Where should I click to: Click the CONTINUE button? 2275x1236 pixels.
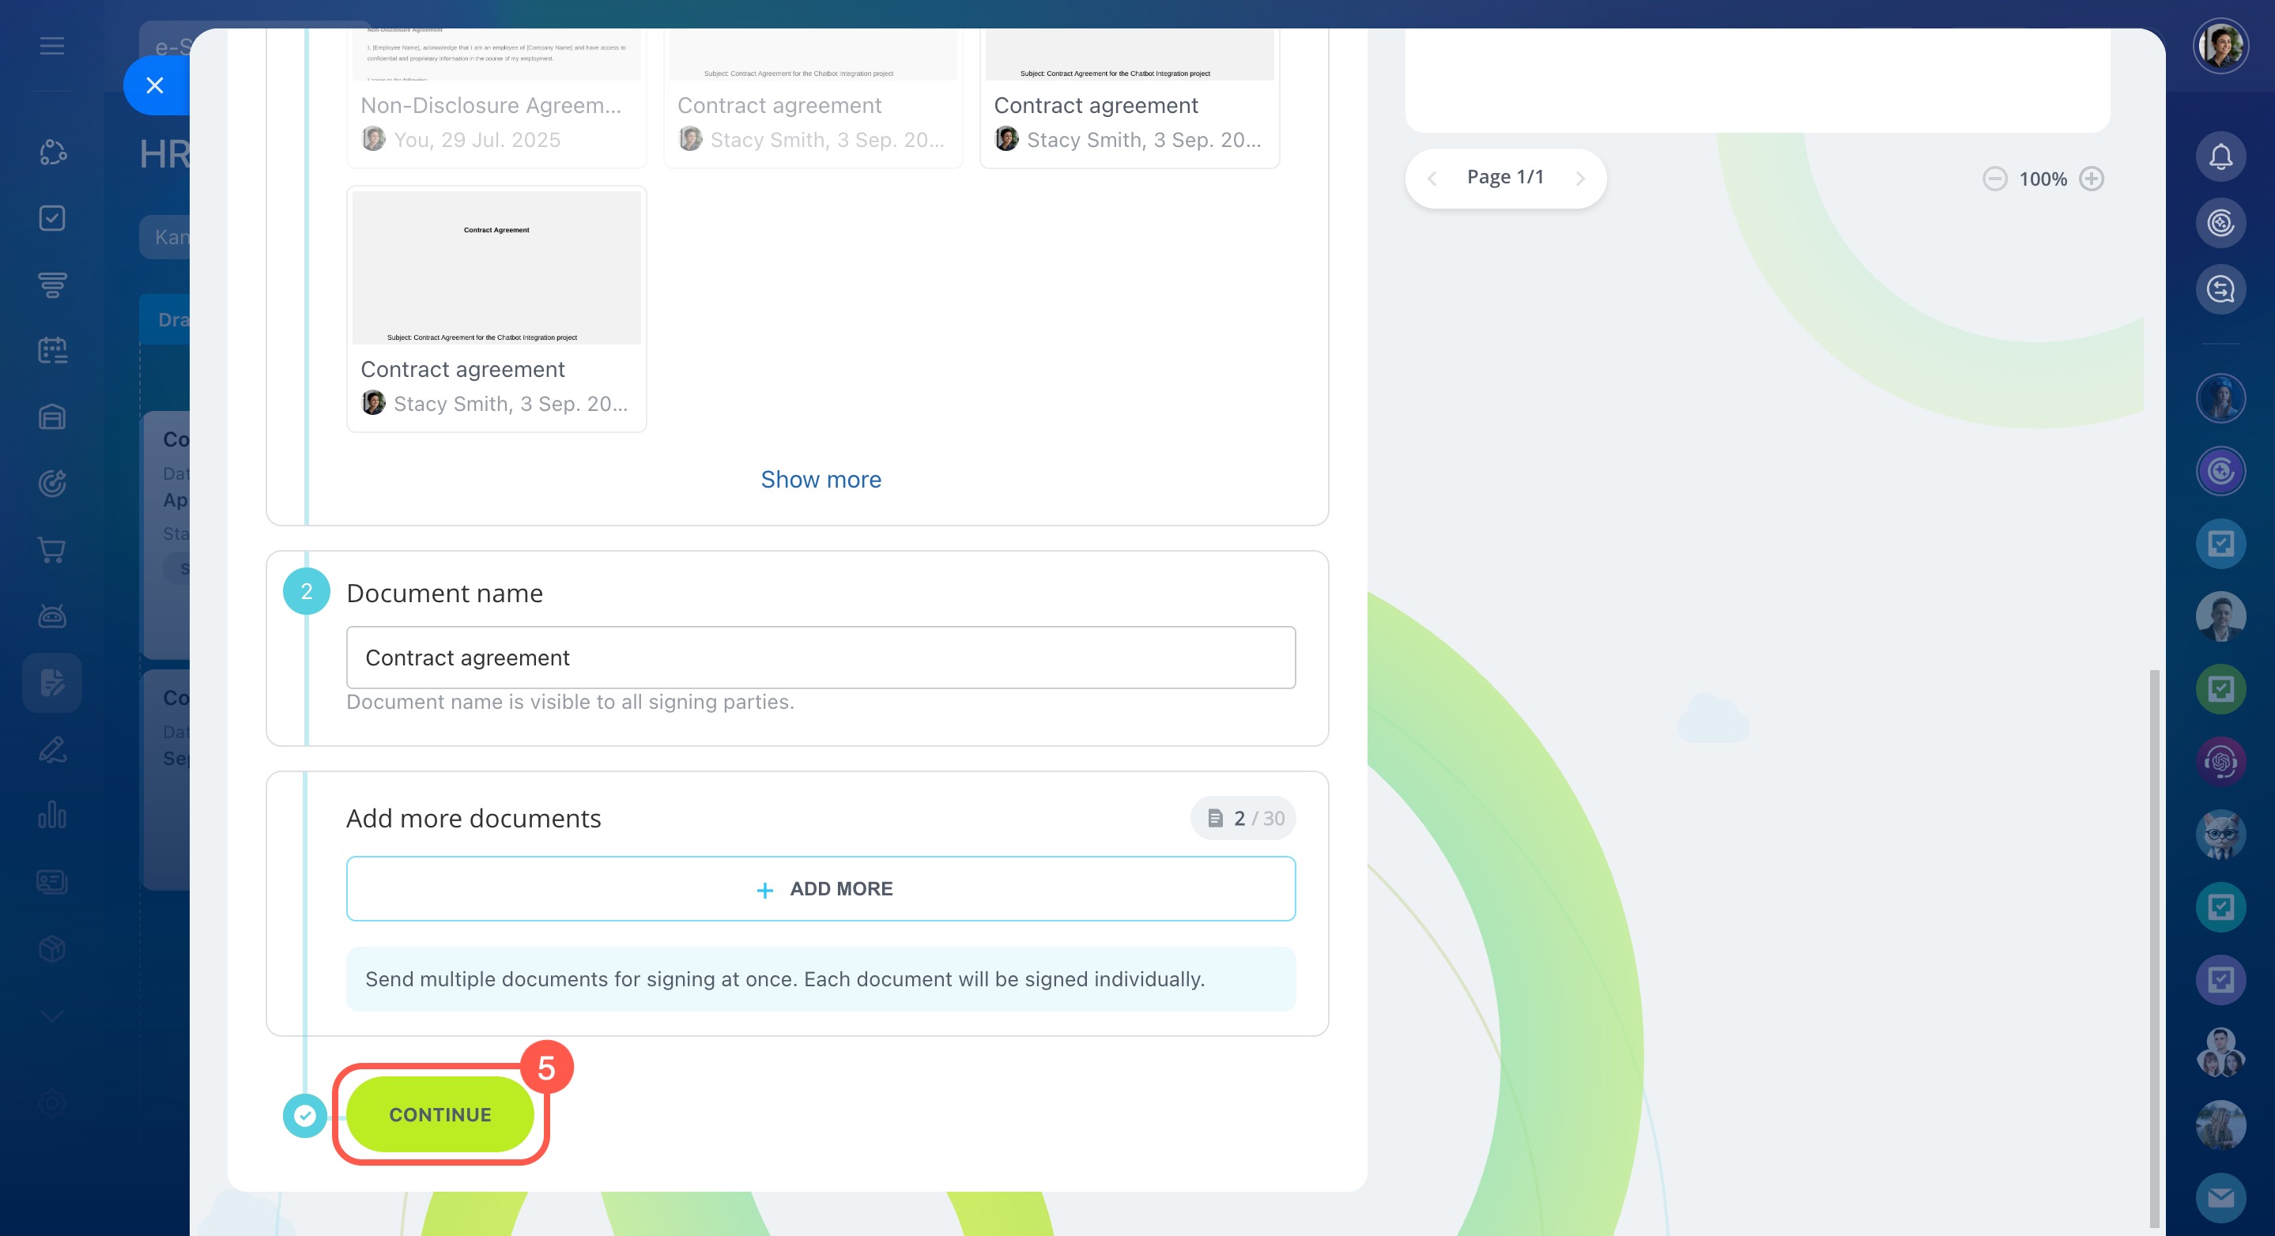440,1114
